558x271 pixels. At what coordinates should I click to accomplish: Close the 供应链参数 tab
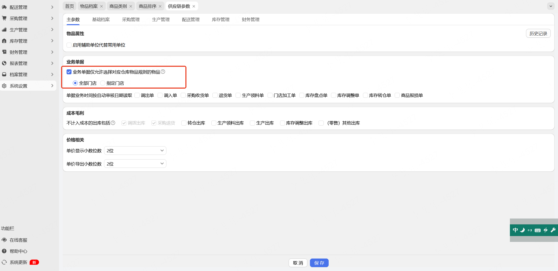click(194, 6)
